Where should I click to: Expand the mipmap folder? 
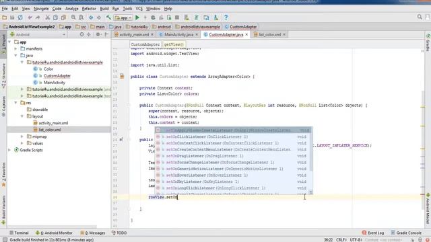(22, 136)
